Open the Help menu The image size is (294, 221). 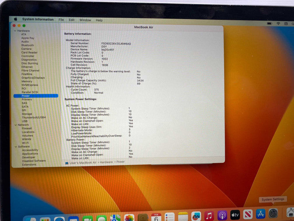point(99,20)
